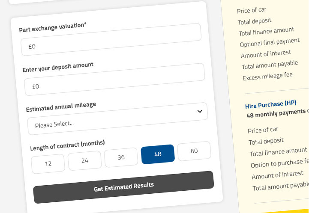This screenshot has height=213, width=309.
Task: Select the Optional final payment row
Action: (x=270, y=42)
